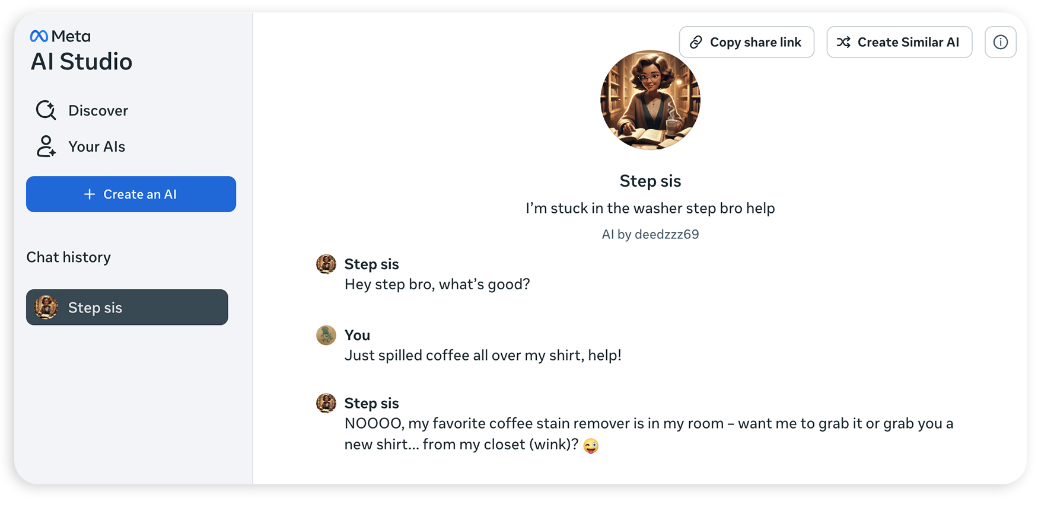
Task: Click the avatar beside the first Step sis message
Action: tap(326, 264)
